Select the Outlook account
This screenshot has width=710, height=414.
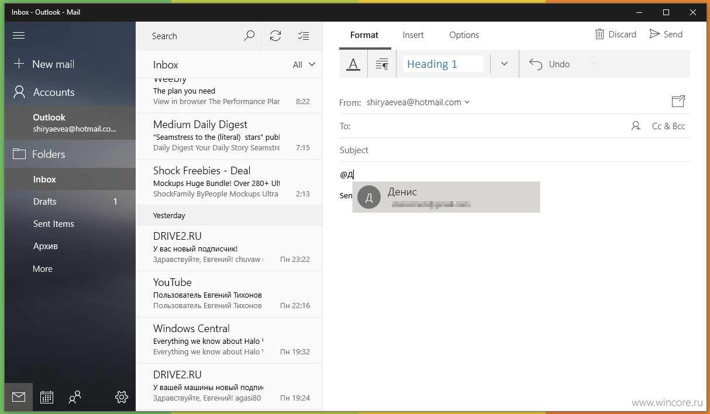70,123
